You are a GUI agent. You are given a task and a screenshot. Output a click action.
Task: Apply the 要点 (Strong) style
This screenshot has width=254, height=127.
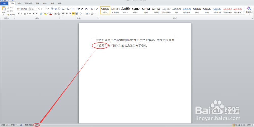pyautogui.click(x=197, y=10)
